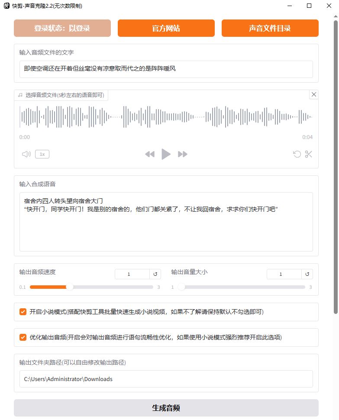Click the login status button
Viewport: 339px width, 420px height.
62,28
